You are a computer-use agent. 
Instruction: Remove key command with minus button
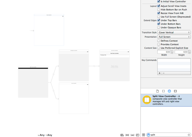pos(164,73)
